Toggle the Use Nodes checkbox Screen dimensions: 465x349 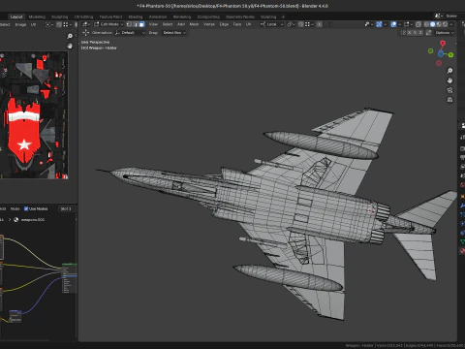pyautogui.click(x=26, y=208)
